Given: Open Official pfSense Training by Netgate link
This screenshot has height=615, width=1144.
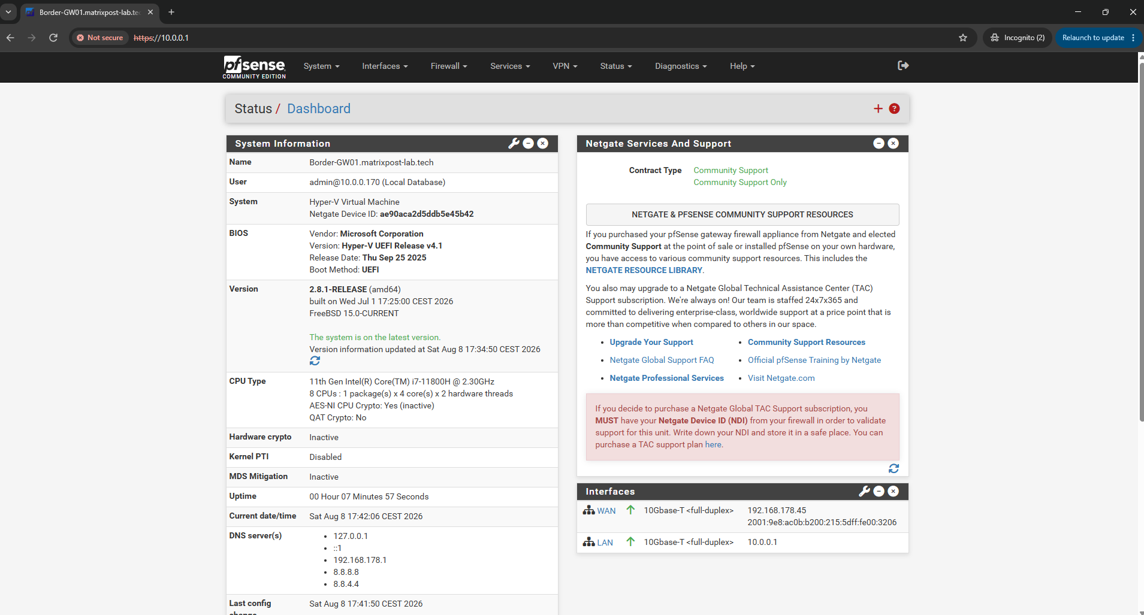Looking at the screenshot, I should [x=814, y=360].
